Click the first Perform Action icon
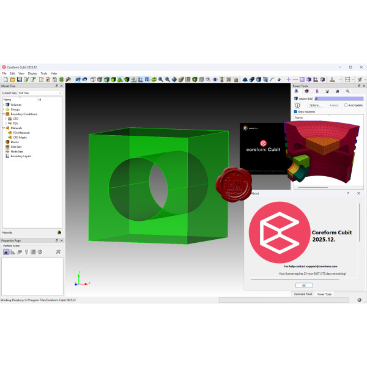The width and height of the screenshot is (367, 367). point(6,252)
